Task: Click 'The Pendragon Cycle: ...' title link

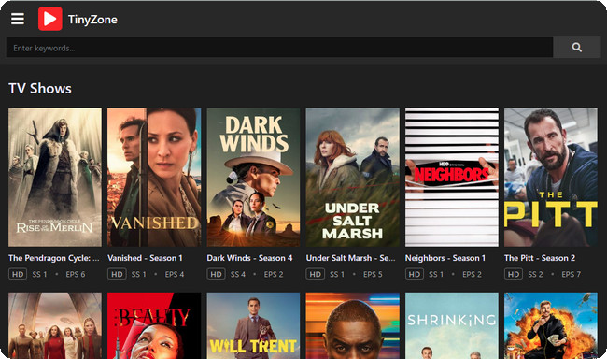Action: click(x=54, y=258)
